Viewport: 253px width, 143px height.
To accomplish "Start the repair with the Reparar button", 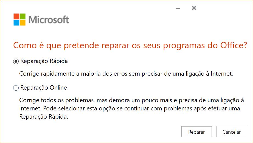I will [x=196, y=132].
